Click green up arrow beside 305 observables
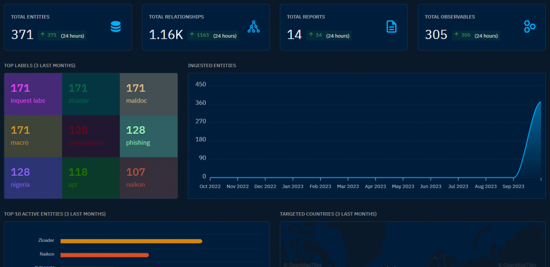The height and width of the screenshot is (267, 550). (x=457, y=35)
